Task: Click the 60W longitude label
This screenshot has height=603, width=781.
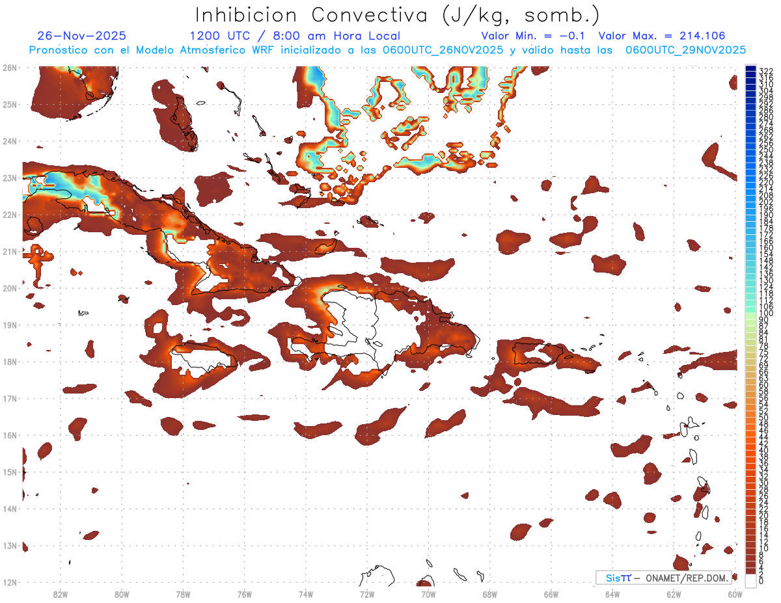Action: click(x=735, y=595)
